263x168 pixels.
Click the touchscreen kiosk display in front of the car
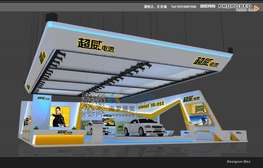point(97,122)
